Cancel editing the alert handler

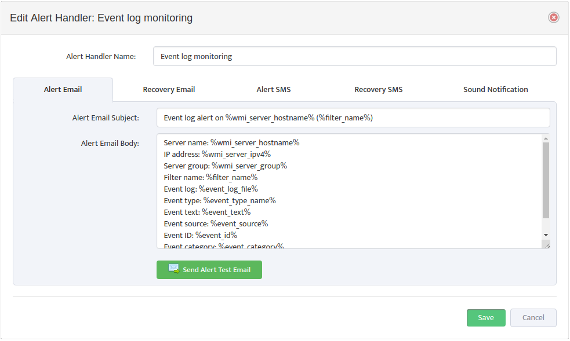click(x=533, y=318)
